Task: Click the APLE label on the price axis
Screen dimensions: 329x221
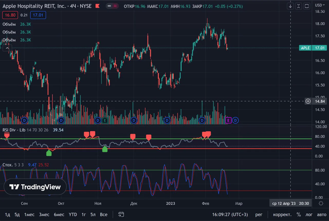Action: point(305,48)
